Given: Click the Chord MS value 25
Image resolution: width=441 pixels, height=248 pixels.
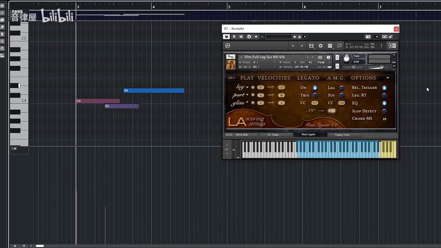Looking at the screenshot, I should point(384,119).
